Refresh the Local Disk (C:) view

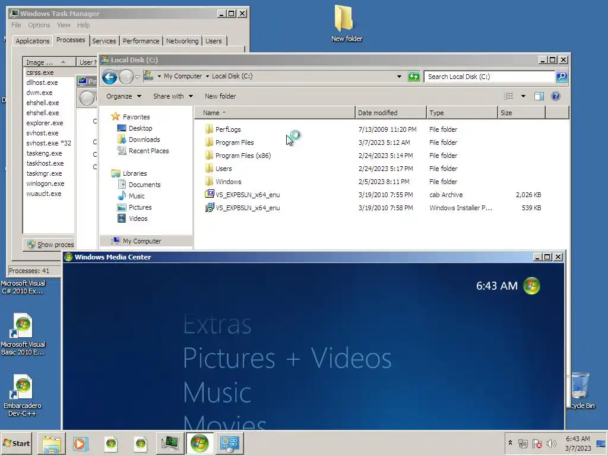point(414,77)
